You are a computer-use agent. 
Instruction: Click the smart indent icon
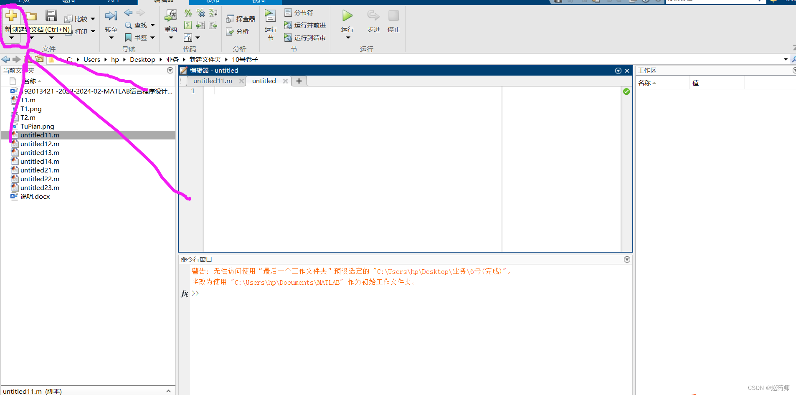pos(188,25)
